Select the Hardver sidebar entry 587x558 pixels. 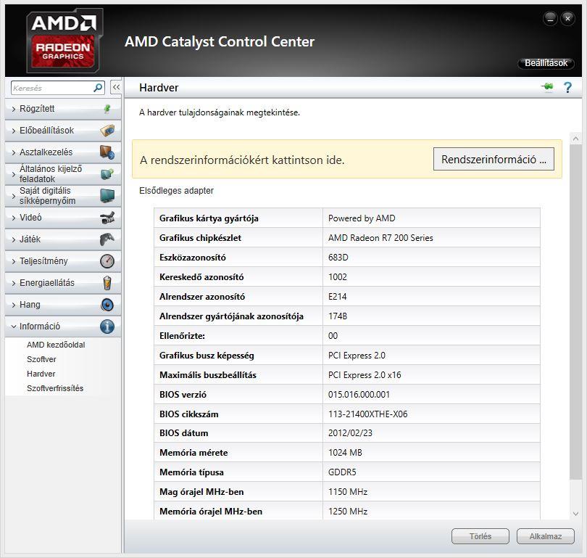coord(41,374)
